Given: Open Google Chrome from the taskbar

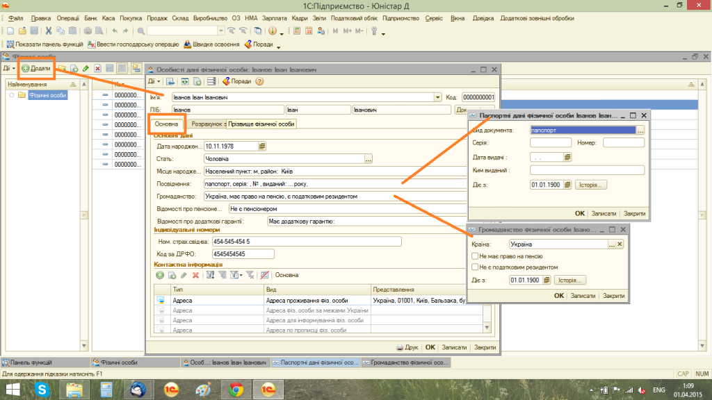Looking at the screenshot, I should tap(236, 390).
